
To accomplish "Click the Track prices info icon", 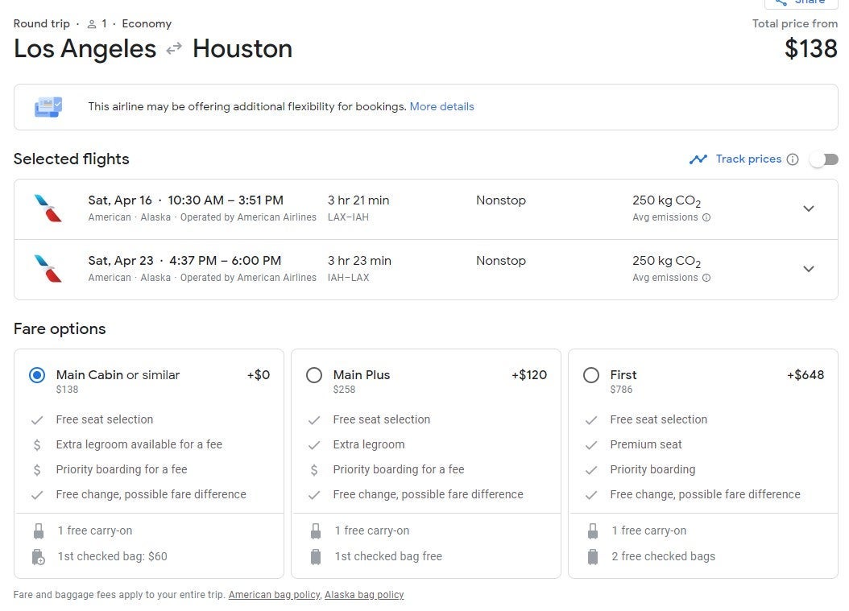I will click(793, 159).
